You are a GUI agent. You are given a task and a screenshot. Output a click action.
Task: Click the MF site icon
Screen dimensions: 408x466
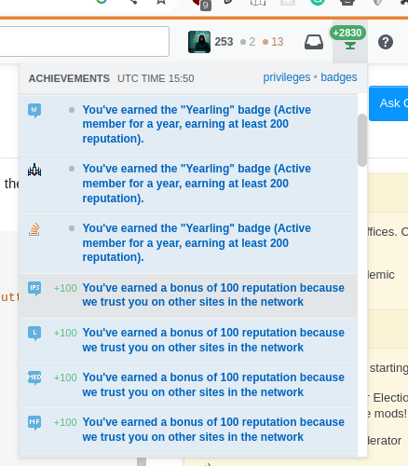coord(34,423)
